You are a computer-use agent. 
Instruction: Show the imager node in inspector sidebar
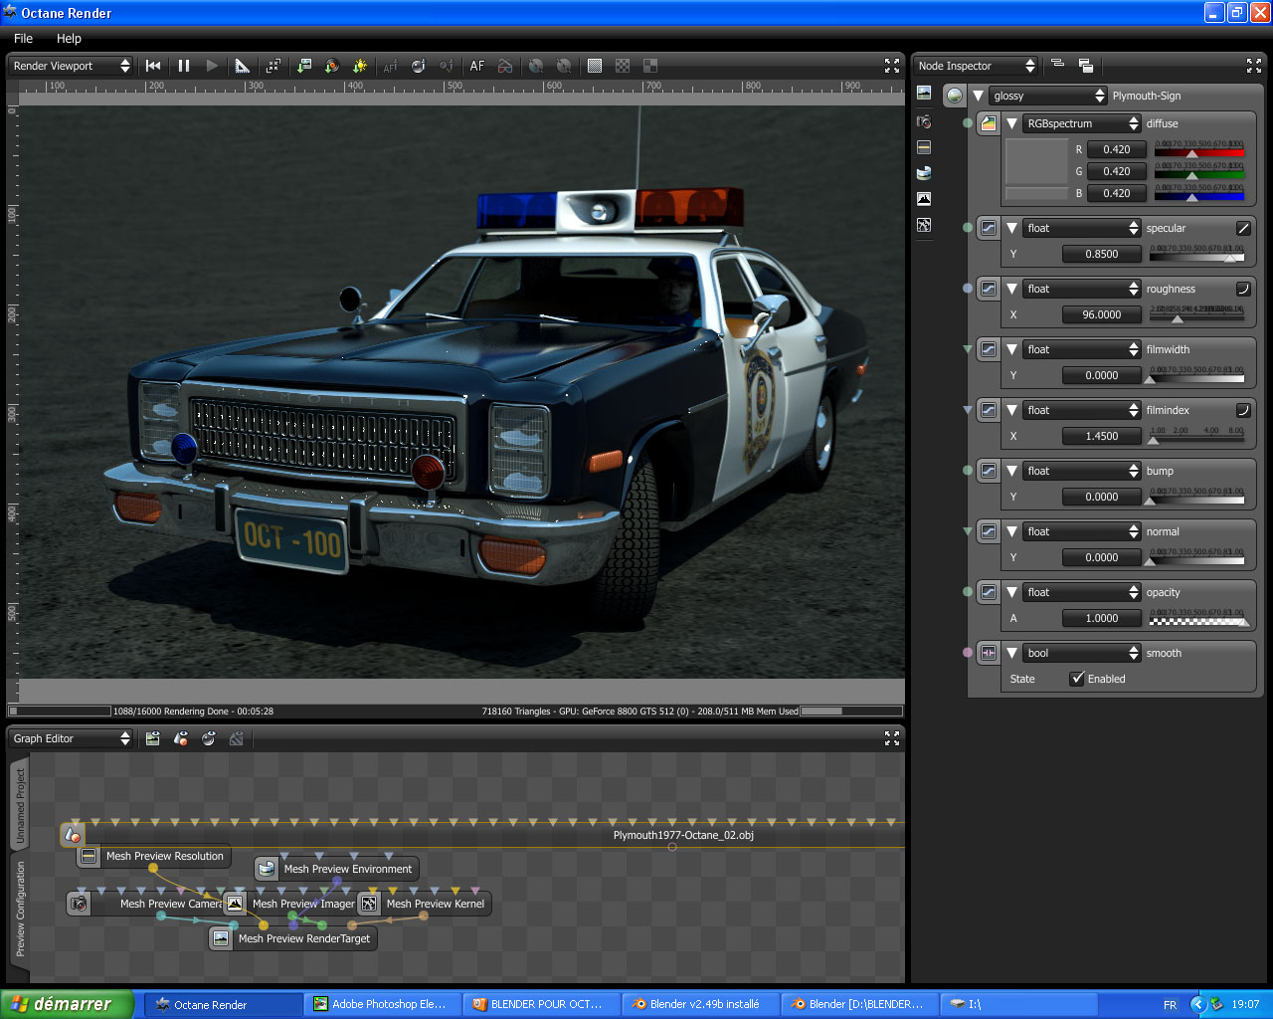924,199
